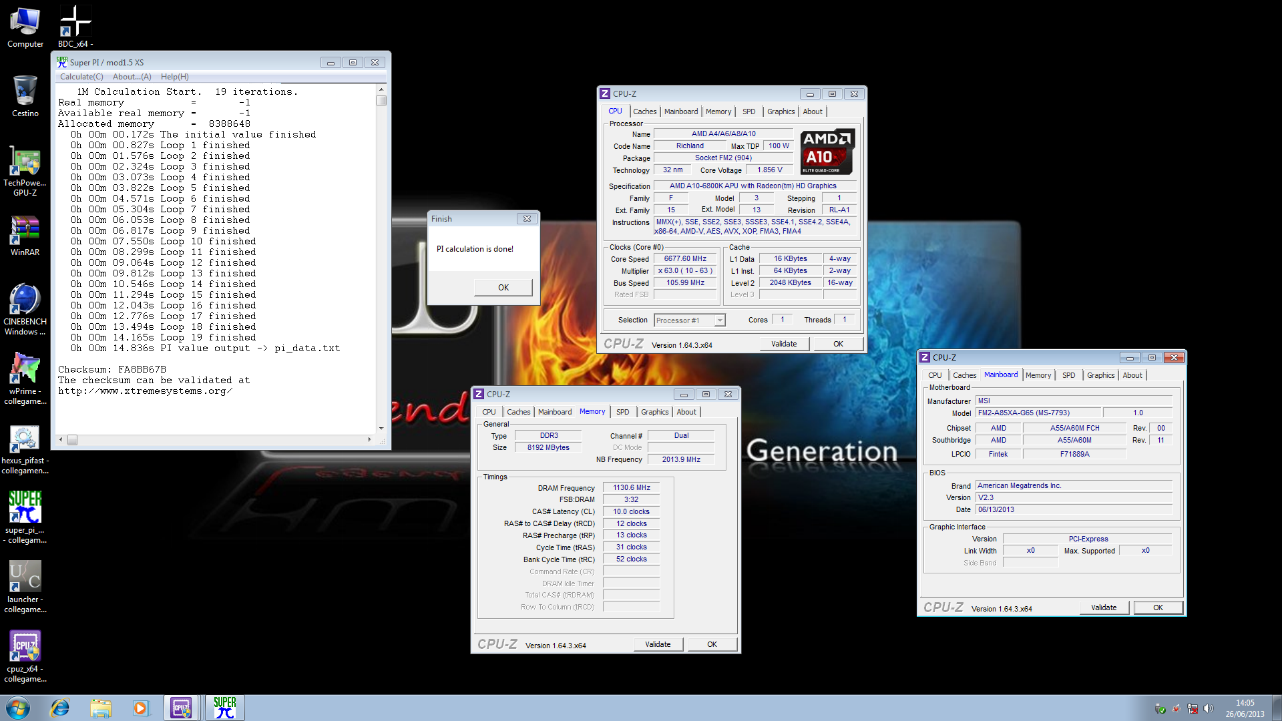Switch to Mainboard tab in CPU window

[681, 111]
